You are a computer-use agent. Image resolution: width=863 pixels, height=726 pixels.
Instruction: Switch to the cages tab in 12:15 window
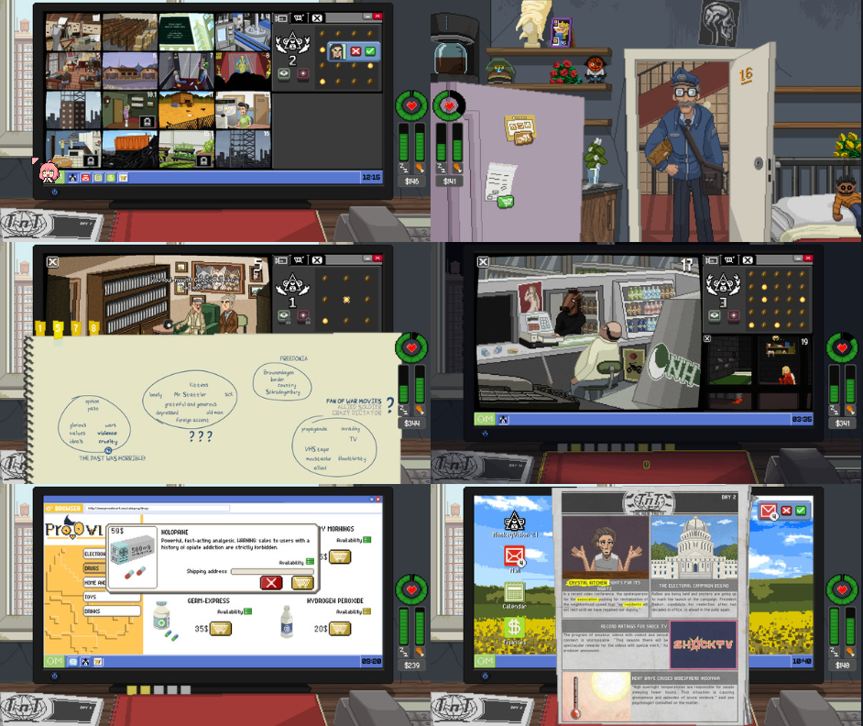pyautogui.click(x=280, y=18)
